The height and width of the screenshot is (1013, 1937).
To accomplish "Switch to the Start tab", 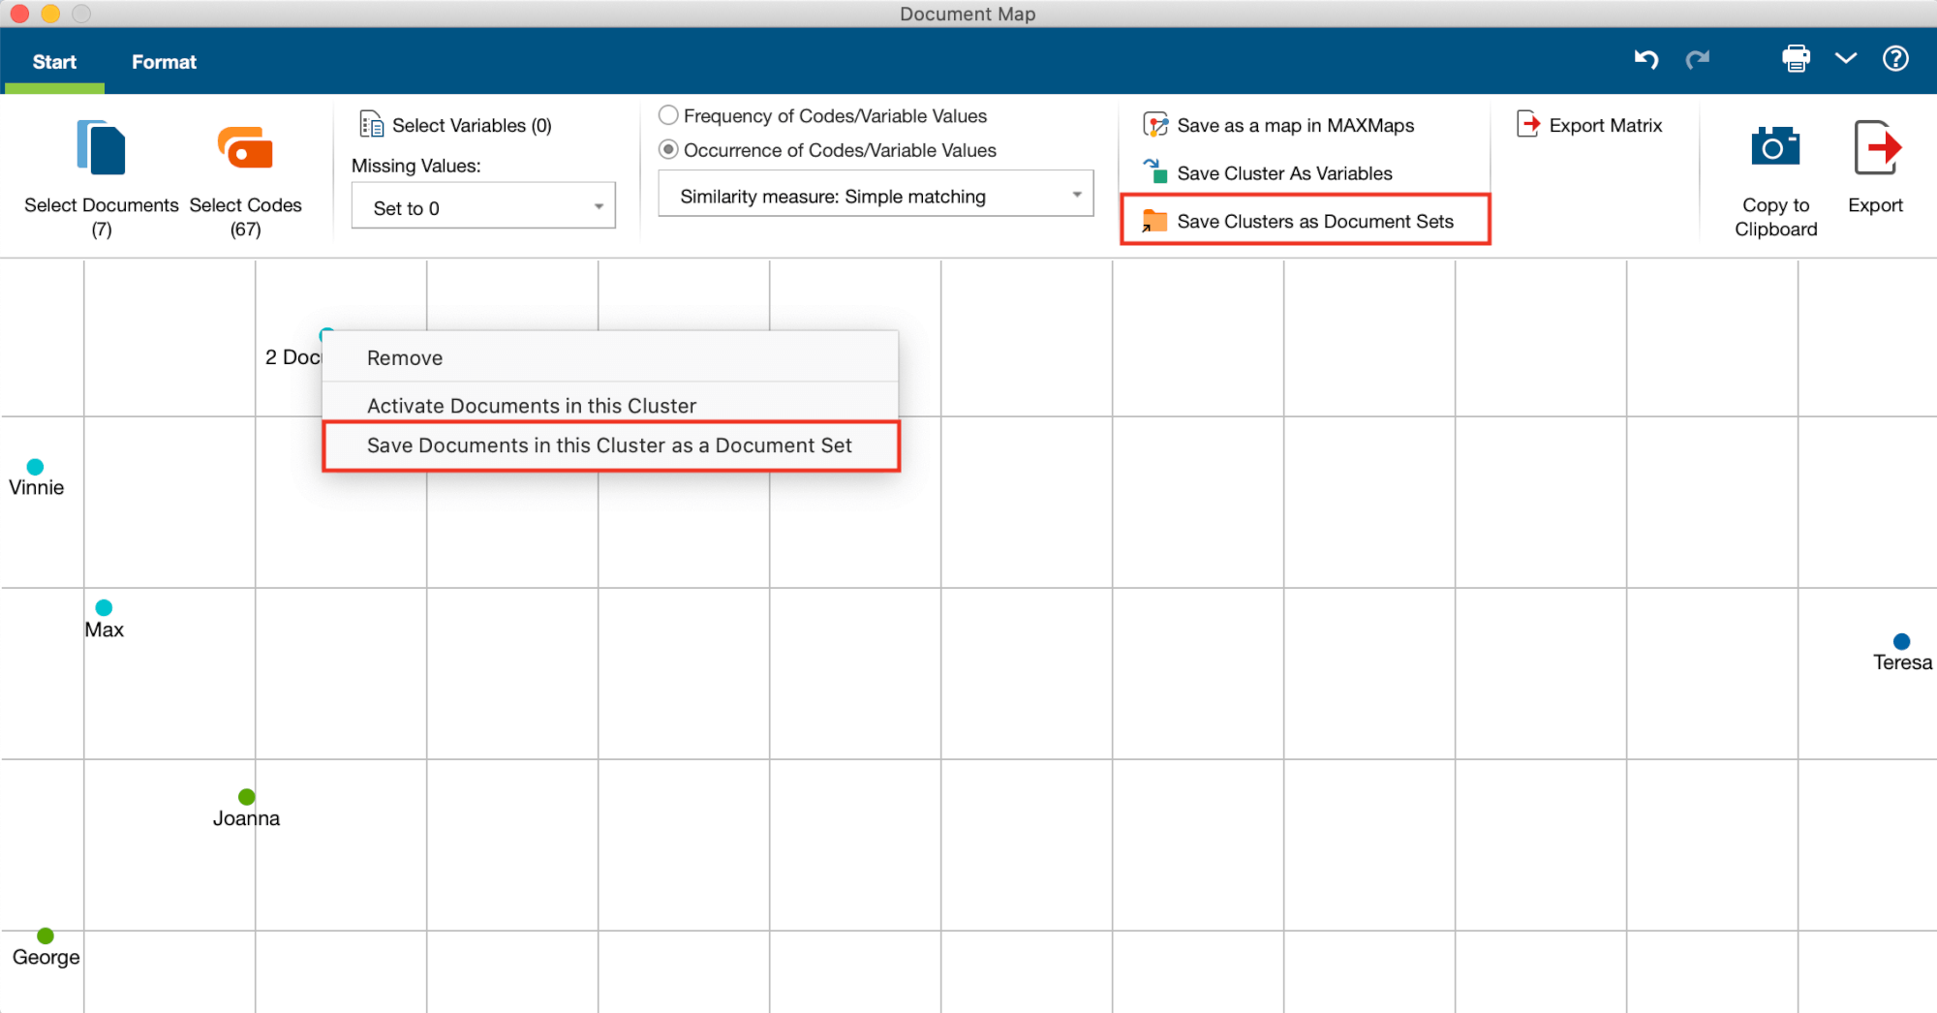I will coord(54,62).
